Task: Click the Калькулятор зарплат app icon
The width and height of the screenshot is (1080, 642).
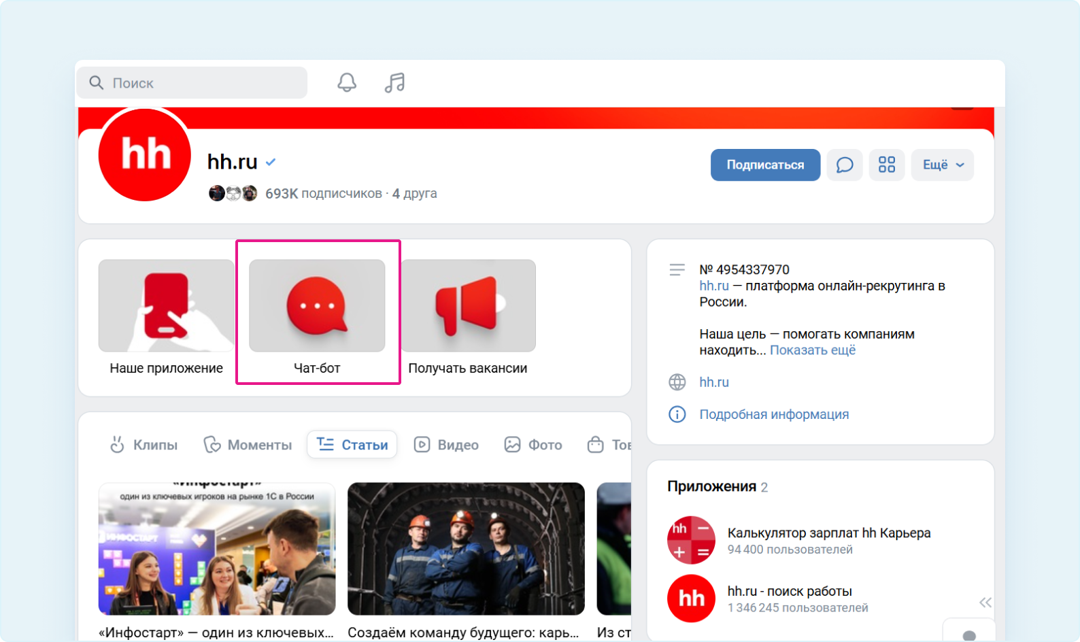Action: 692,540
